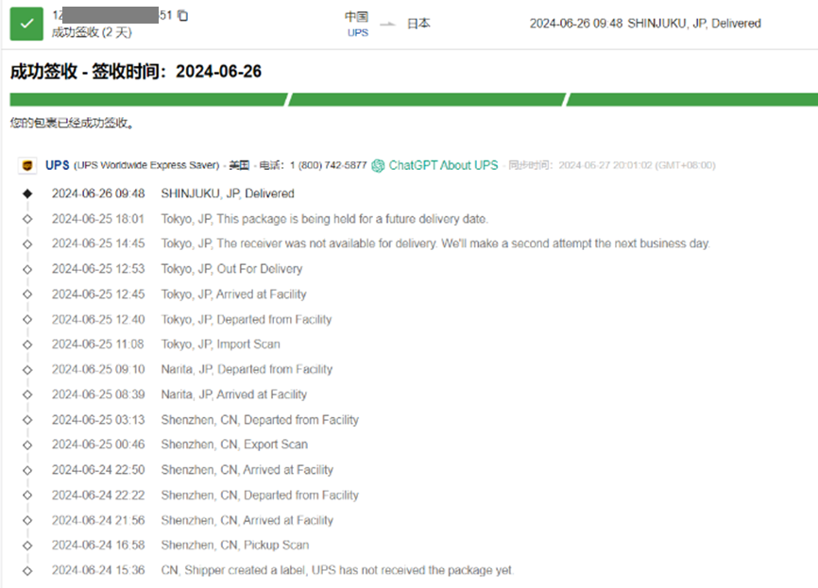The image size is (818, 588).
Task: Open the ChatGPT About UPS link
Action: [x=443, y=165]
